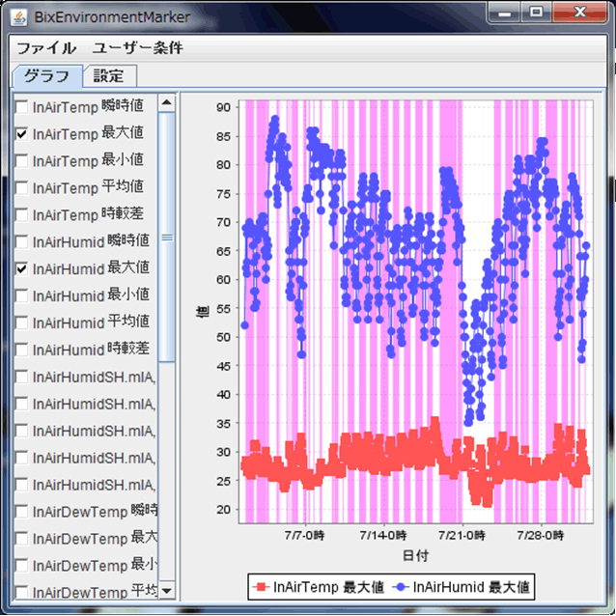Uncheck InAirHumid 最大値 checkbox

coord(21,269)
